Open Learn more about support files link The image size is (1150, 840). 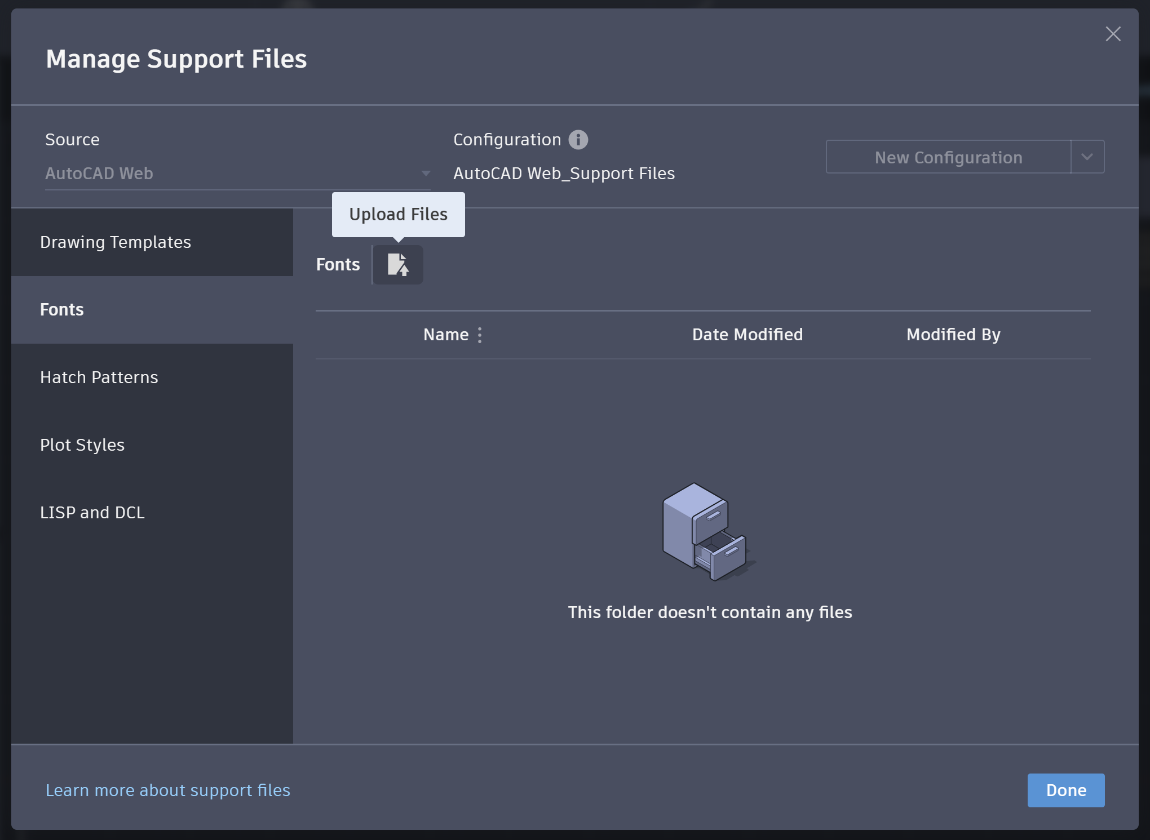click(x=168, y=790)
